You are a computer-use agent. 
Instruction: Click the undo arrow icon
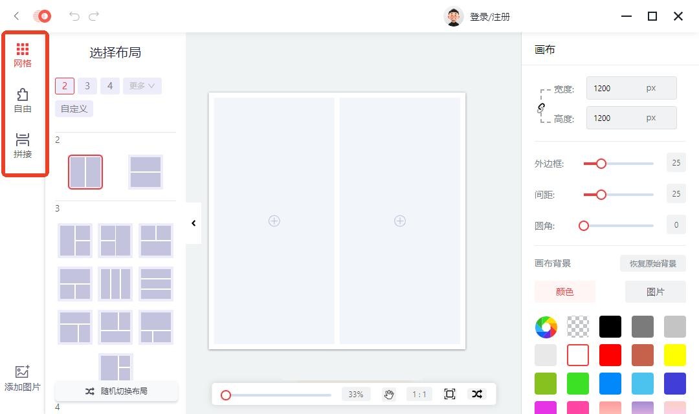point(74,16)
